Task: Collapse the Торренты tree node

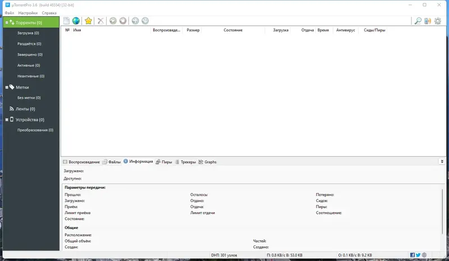Action: pyautogui.click(x=7, y=22)
